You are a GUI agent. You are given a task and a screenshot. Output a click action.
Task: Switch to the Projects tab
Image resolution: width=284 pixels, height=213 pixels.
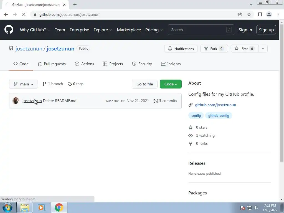[x=113, y=64]
